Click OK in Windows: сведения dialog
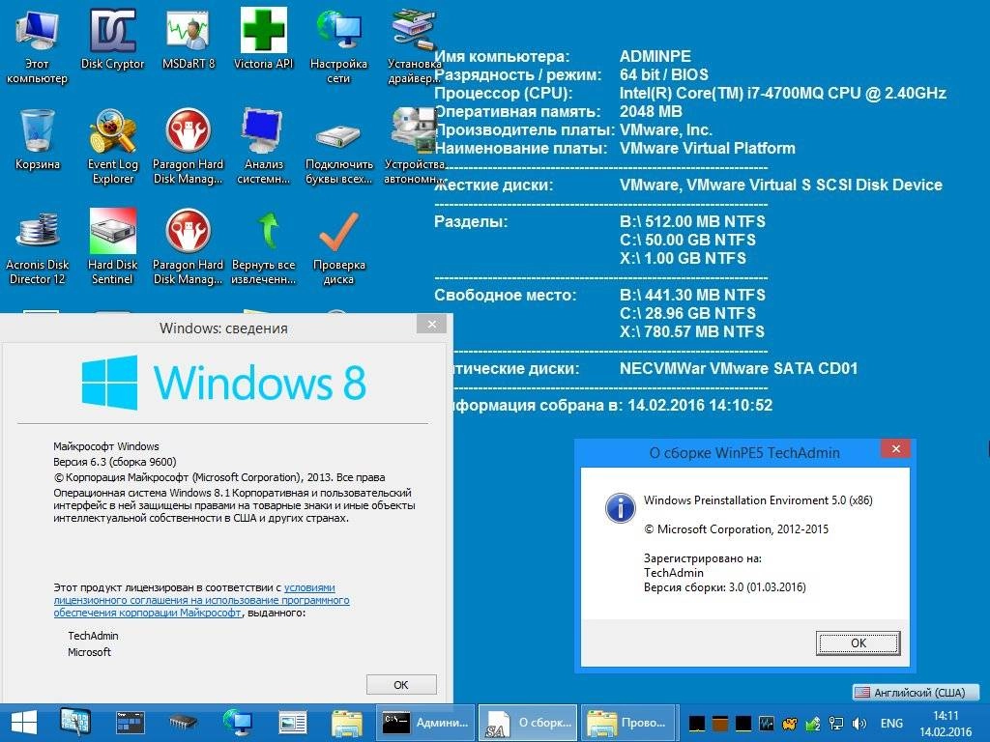 click(x=401, y=685)
